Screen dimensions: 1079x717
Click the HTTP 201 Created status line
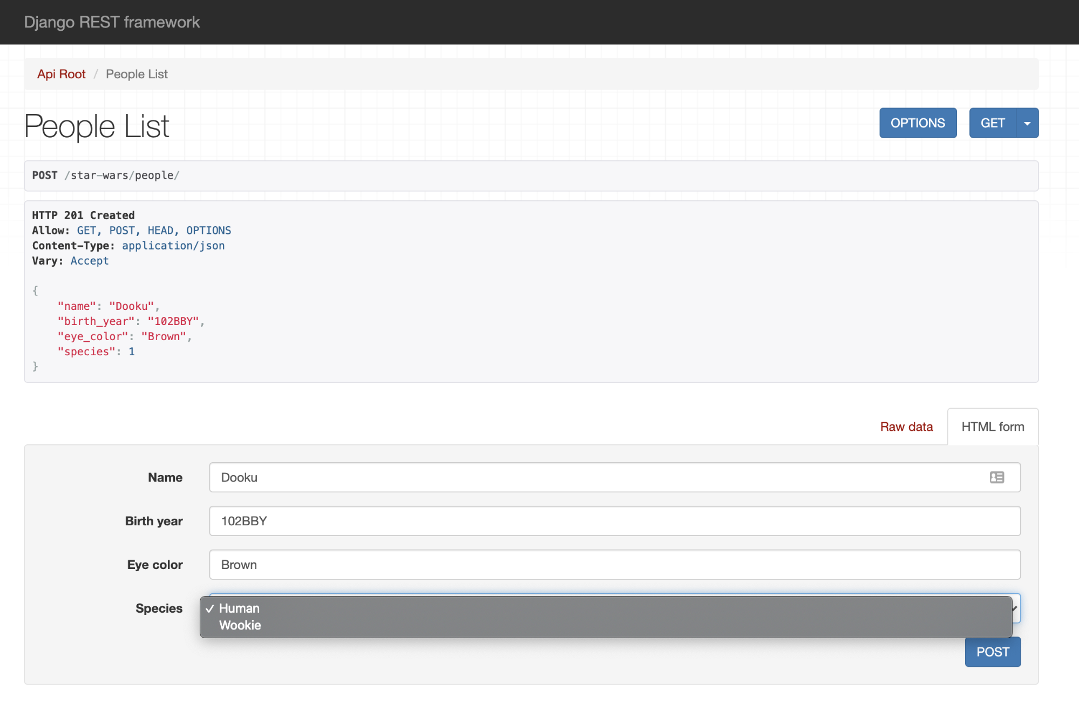[83, 215]
